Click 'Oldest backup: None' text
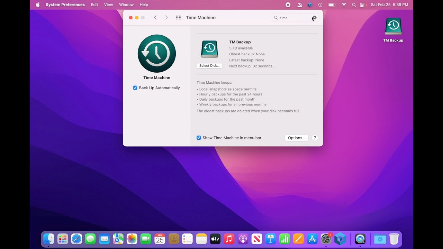The width and height of the screenshot is (443, 249). click(247, 54)
